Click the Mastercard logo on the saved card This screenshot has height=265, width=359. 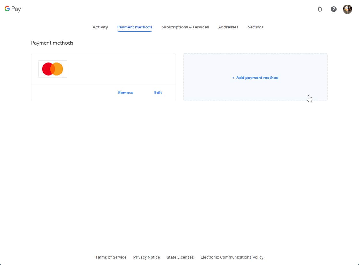[x=52, y=69]
